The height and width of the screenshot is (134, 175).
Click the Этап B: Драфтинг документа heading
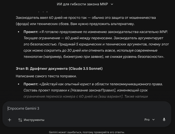tap(59, 68)
